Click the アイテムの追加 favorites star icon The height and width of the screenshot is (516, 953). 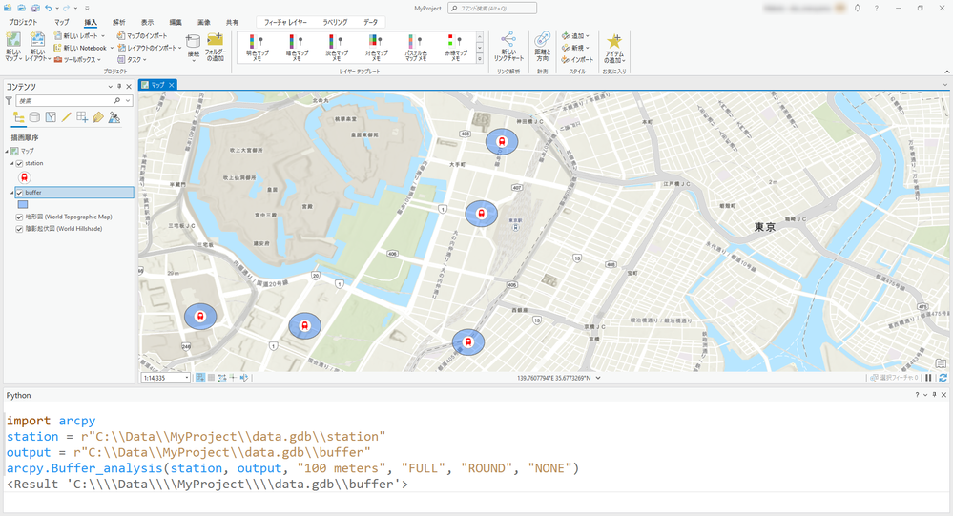click(614, 41)
